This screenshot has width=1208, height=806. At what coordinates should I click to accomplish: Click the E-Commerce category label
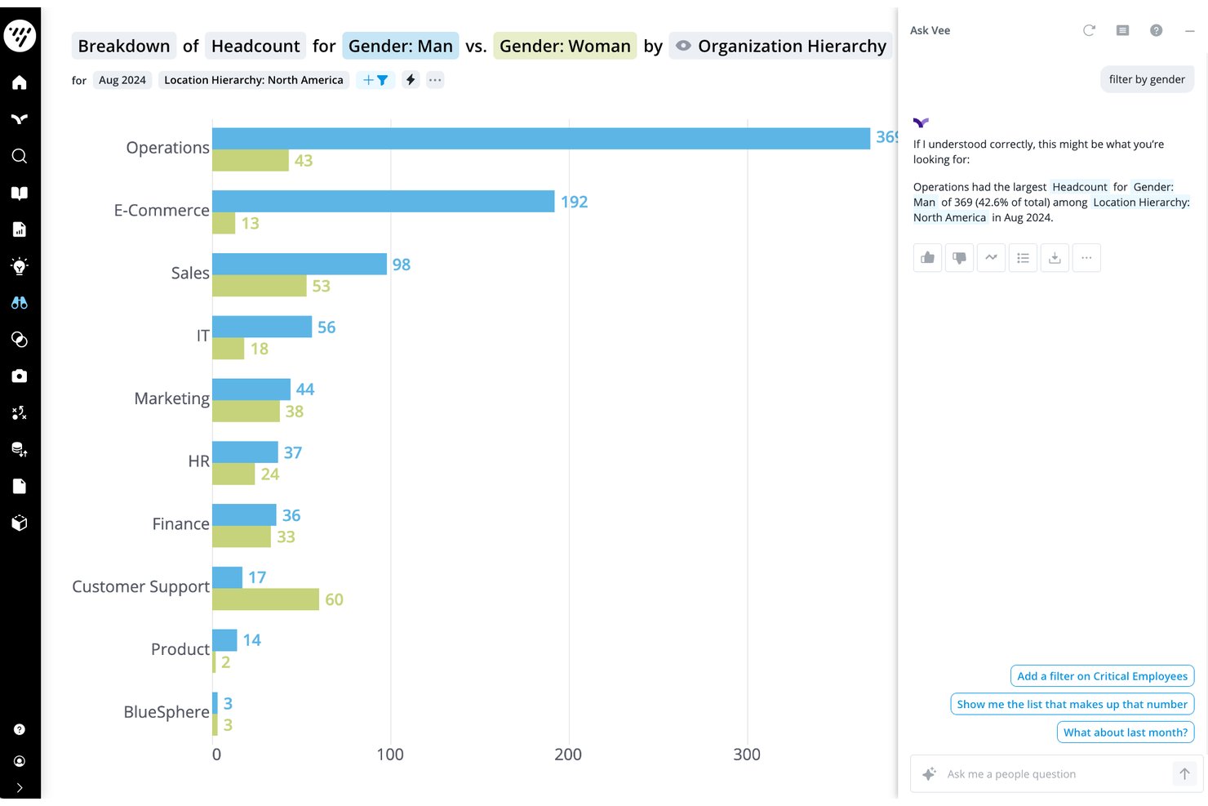coord(162,211)
